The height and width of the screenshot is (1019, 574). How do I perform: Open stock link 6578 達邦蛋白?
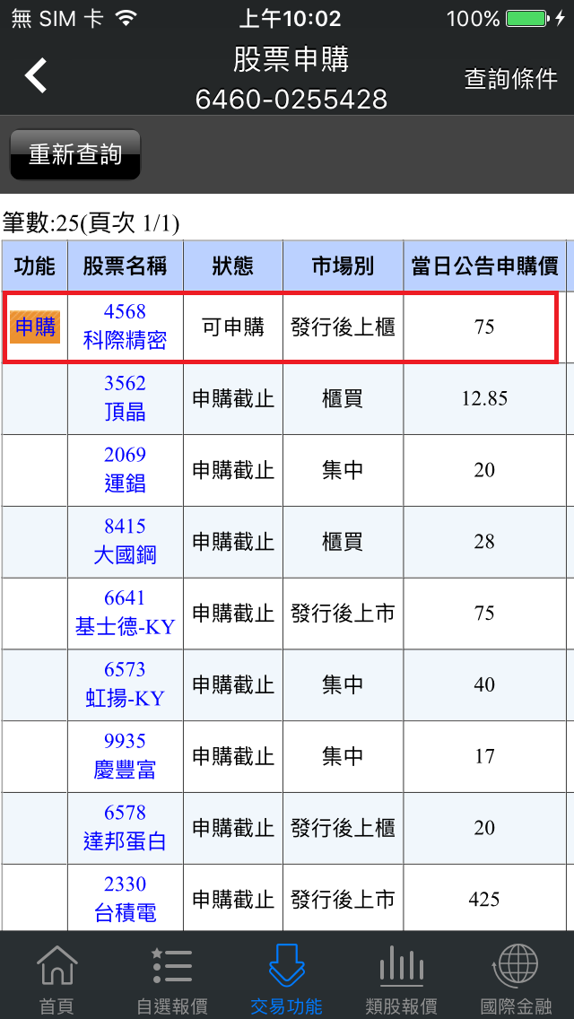pos(125,827)
